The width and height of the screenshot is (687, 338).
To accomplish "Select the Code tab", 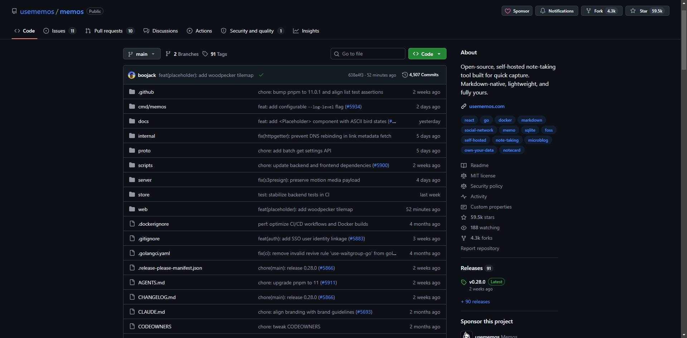I will pyautogui.click(x=25, y=31).
